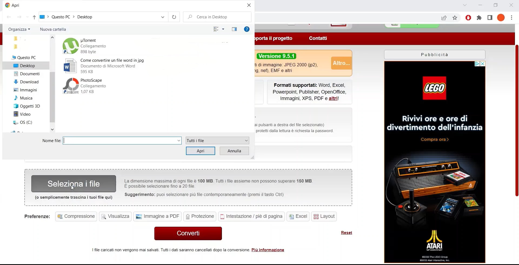Click the AdBlock hand icon in the toolbar
Screen dimensions: 519x265
point(468,18)
